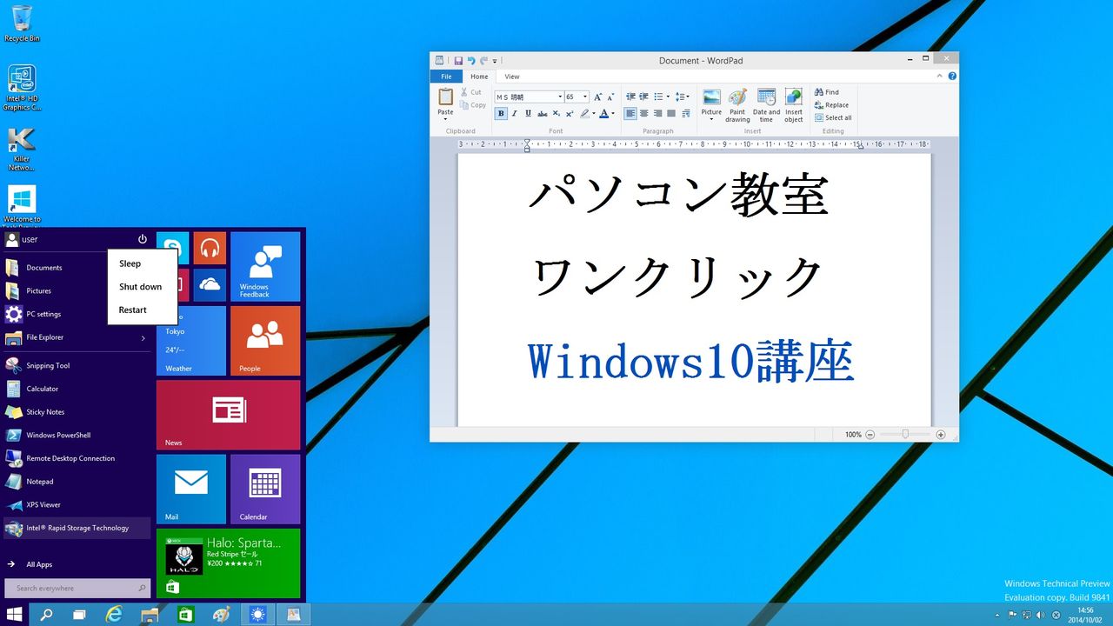Screen dimensions: 1113x626
Task: Align text right in WordPad
Action: point(658,114)
